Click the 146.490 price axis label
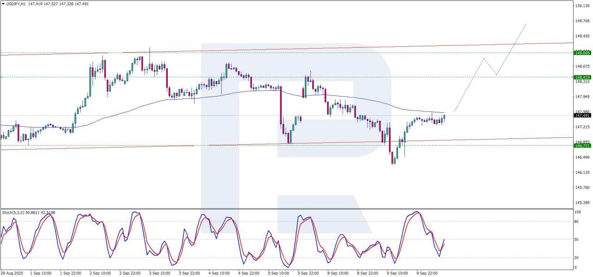The image size is (593, 277). (x=582, y=157)
